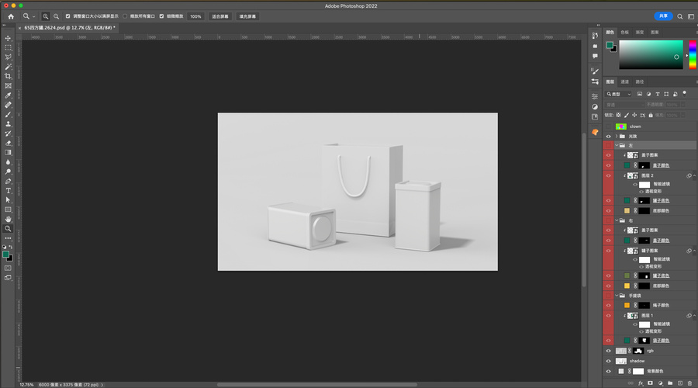The width and height of the screenshot is (698, 388).
Task: Toggle resize windows to fit checkbox
Action: point(67,16)
